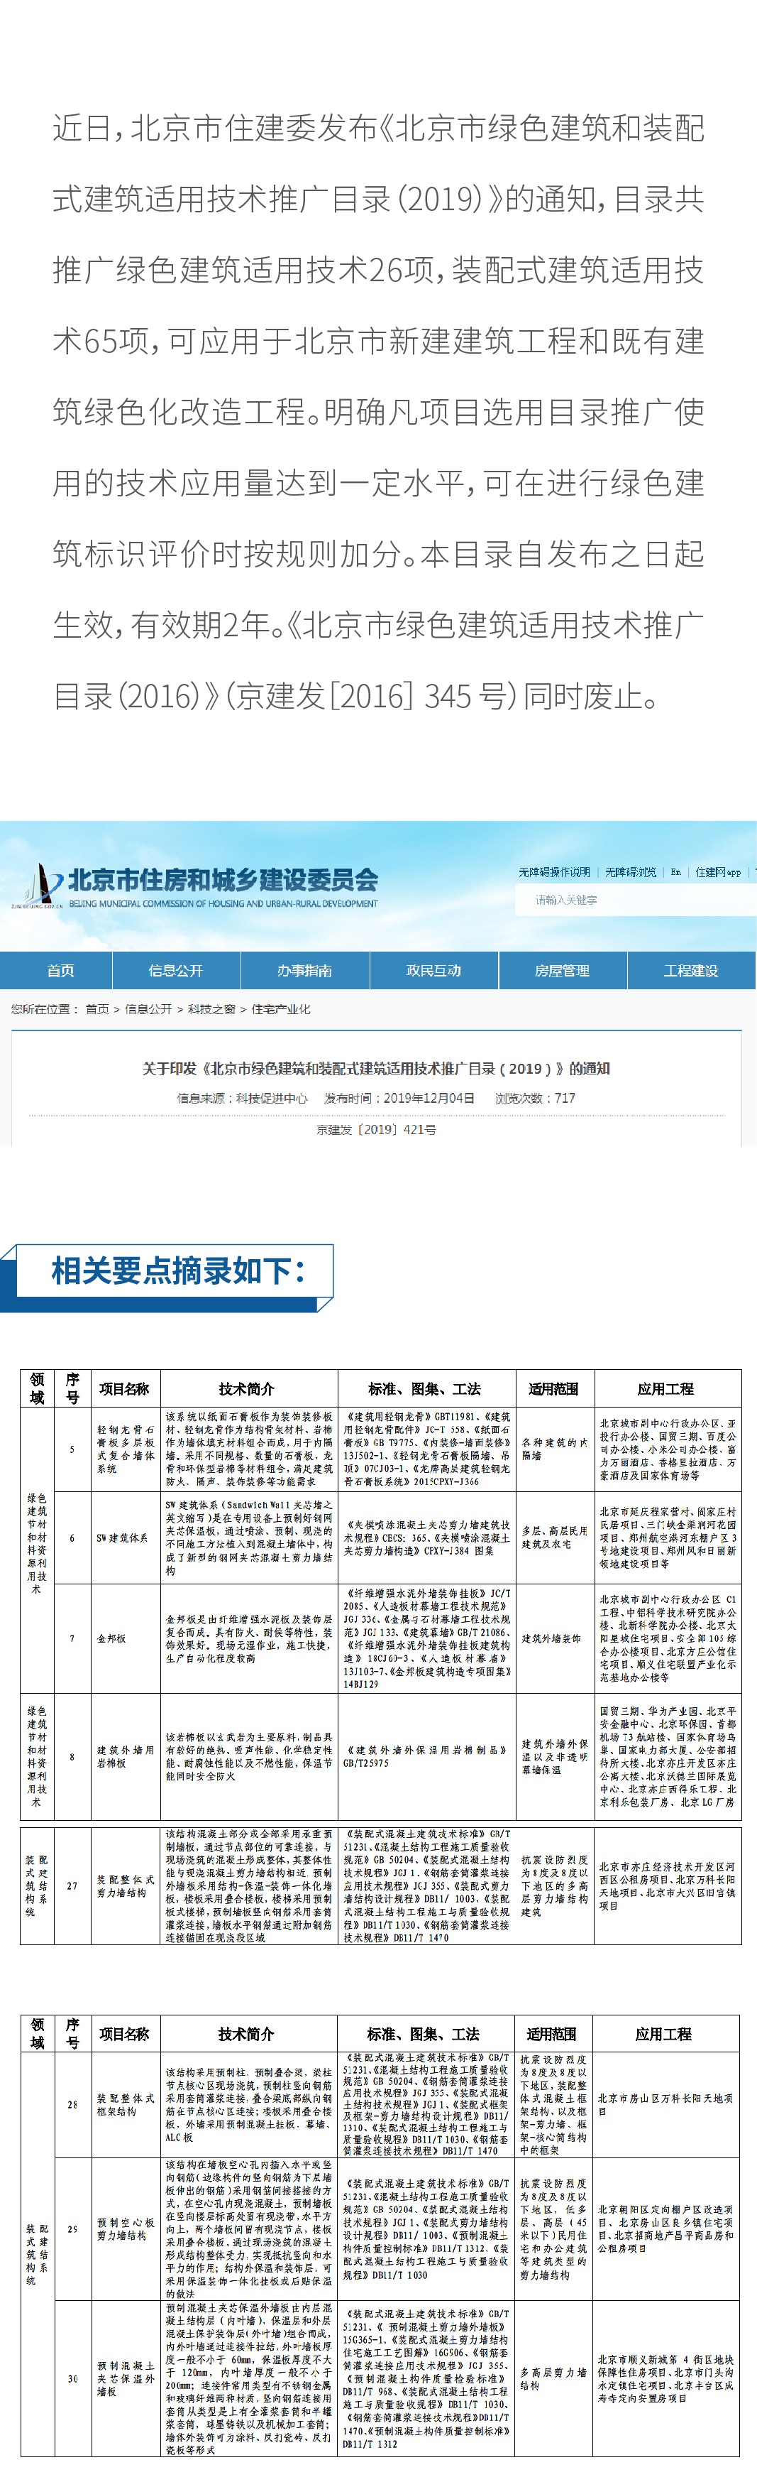Go to the 房屋管理 section
Image resolution: width=757 pixels, height=2482 pixels.
(561, 970)
